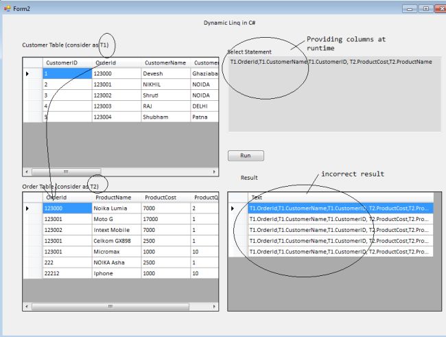Select the 17000 product cost cell
Image resolution: width=446 pixels, height=337 pixels.
point(166,219)
